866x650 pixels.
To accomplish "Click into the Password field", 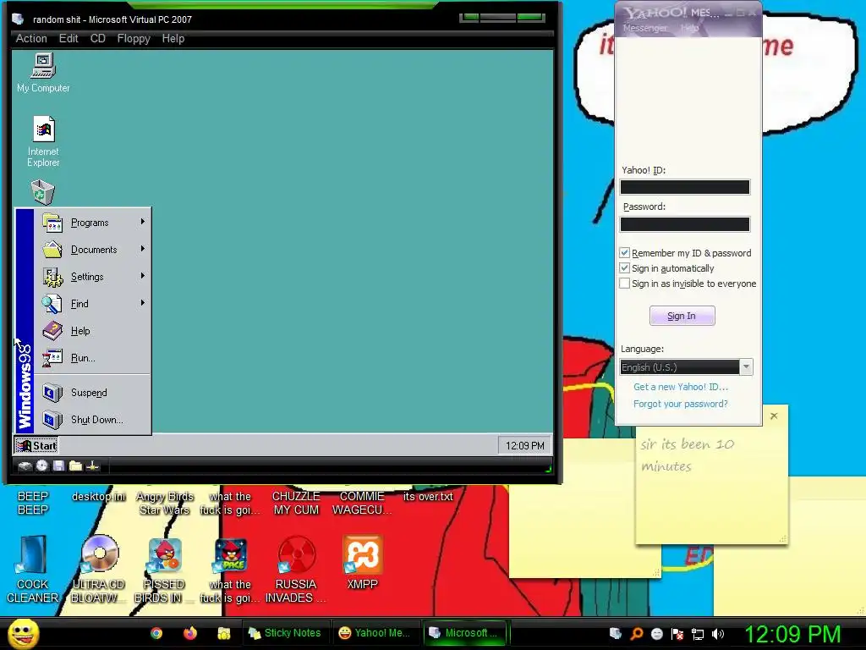I will (x=685, y=223).
